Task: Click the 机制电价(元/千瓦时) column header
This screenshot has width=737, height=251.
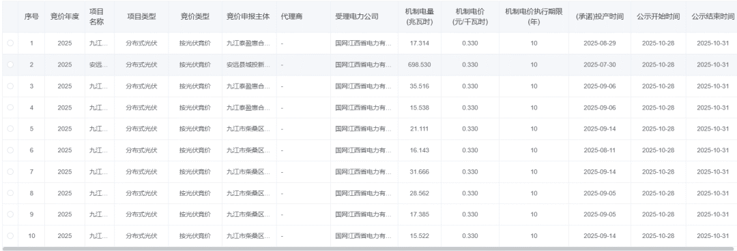Action: 470,16
